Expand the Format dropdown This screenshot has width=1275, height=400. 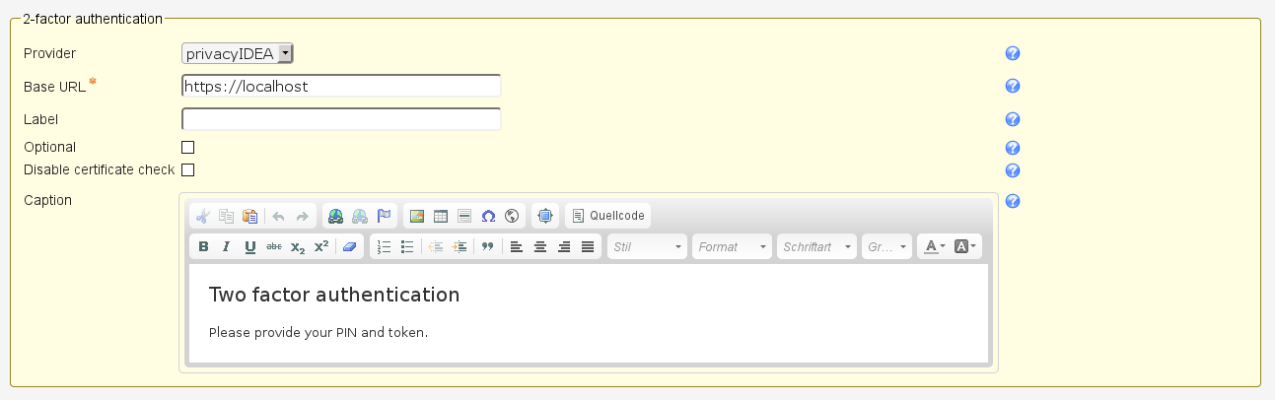[x=732, y=247]
